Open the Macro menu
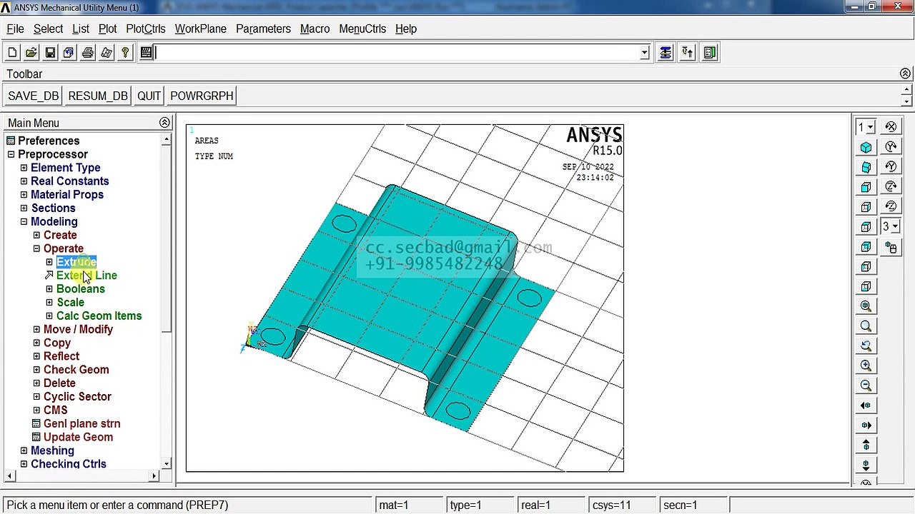 pos(315,29)
